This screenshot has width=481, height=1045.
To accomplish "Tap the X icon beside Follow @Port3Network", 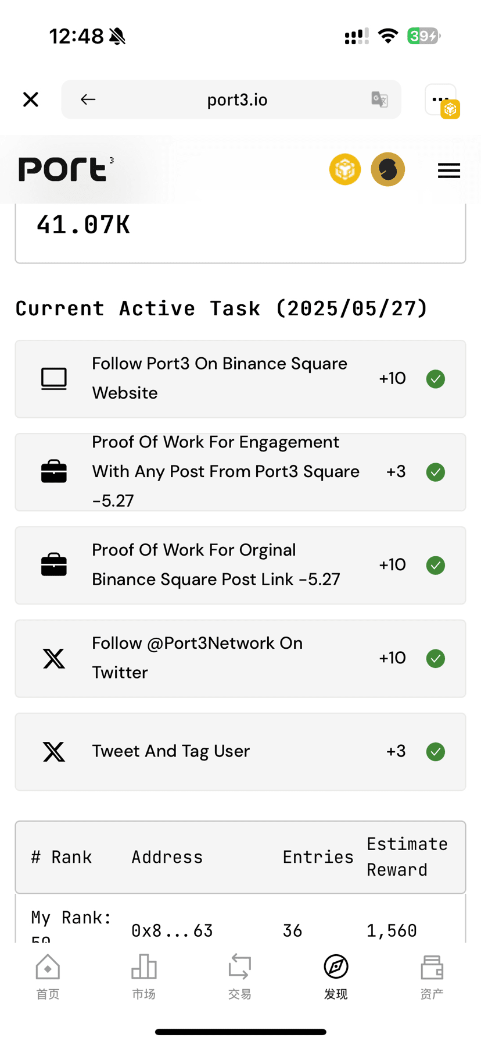I will (54, 659).
